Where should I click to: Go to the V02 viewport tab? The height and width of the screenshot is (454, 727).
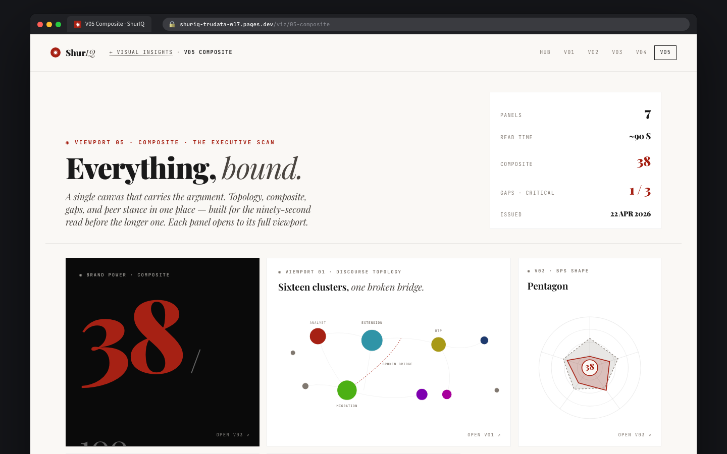[x=593, y=52]
